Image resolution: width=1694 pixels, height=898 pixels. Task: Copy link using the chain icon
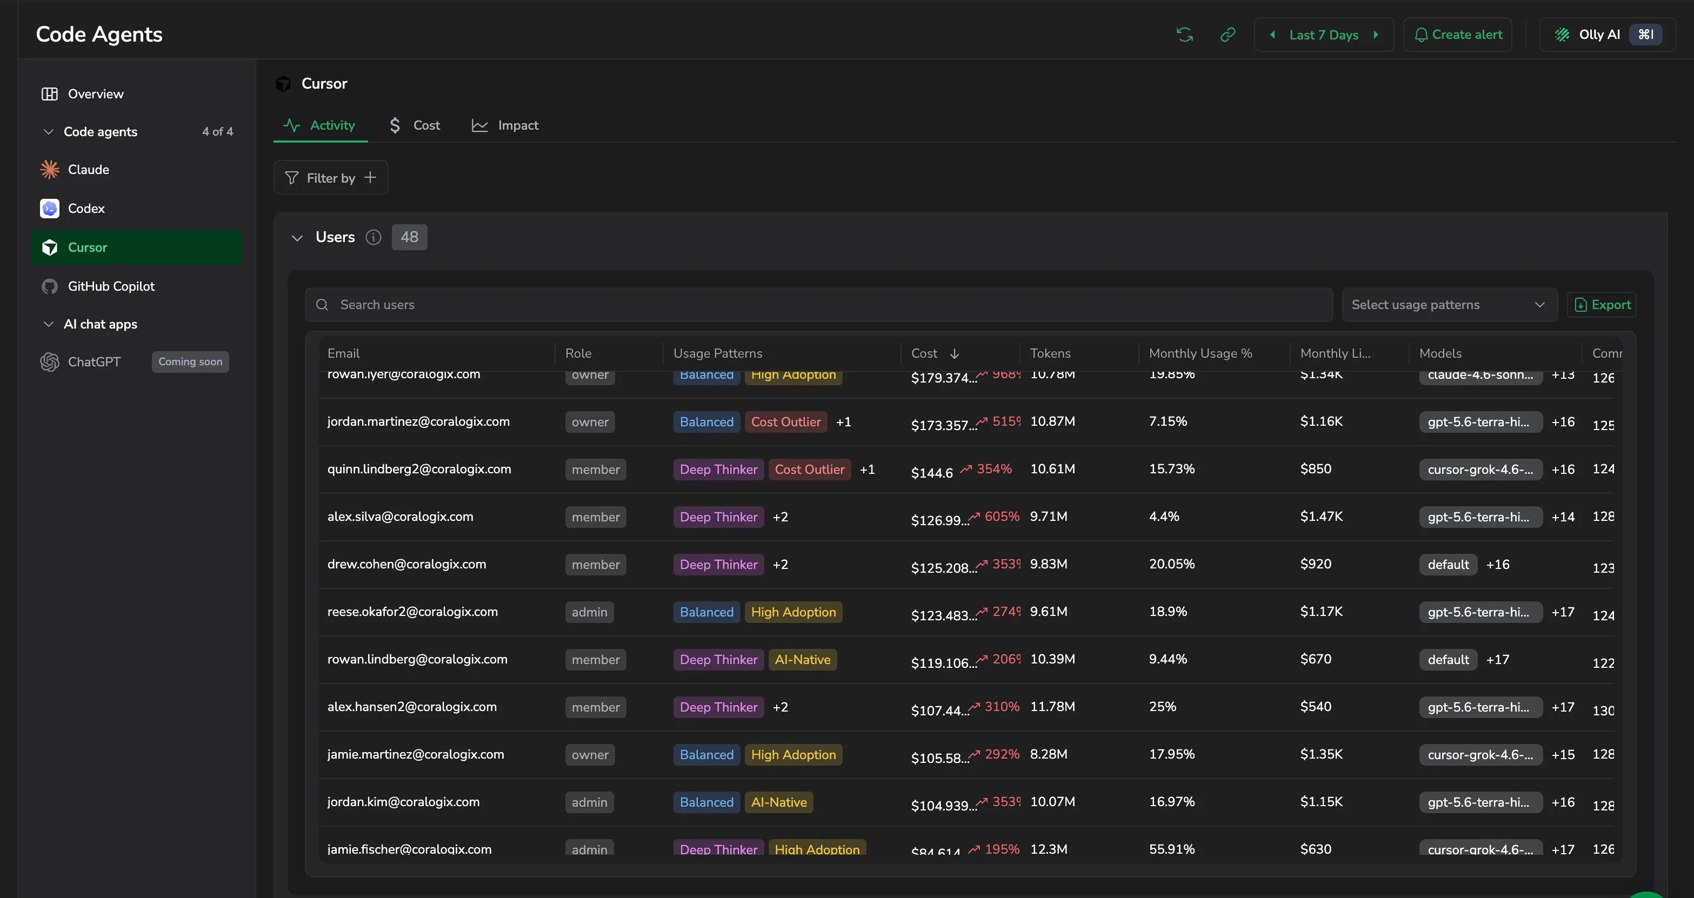pyautogui.click(x=1228, y=35)
